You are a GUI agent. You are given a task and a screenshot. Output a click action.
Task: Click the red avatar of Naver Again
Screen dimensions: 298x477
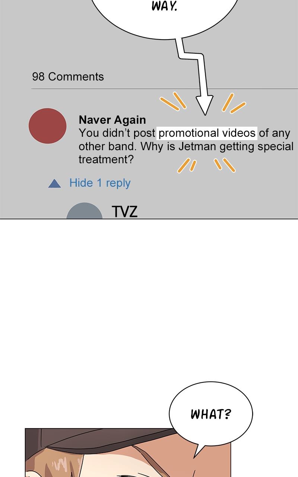(x=48, y=126)
